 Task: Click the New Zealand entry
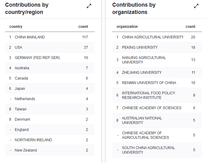pos(26,150)
